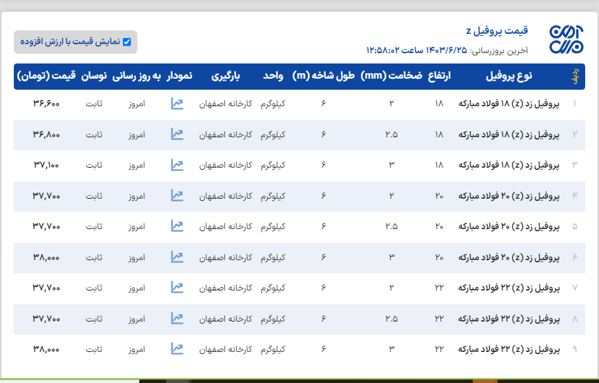Click chart icon in row 3 priced 37,100
The image size is (599, 383).
[177, 165]
